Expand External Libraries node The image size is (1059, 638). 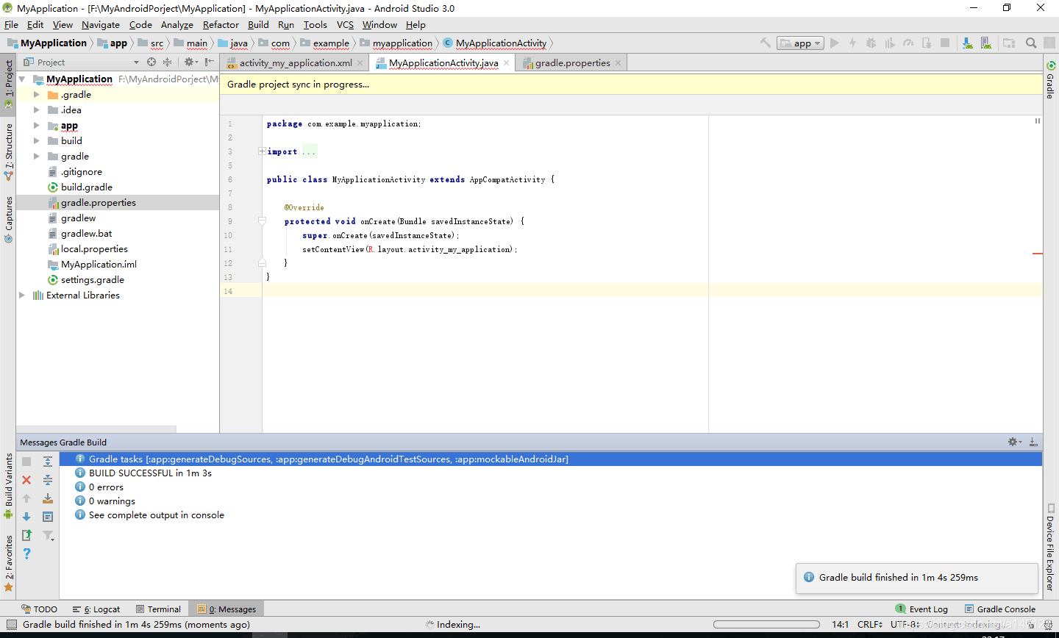click(22, 295)
